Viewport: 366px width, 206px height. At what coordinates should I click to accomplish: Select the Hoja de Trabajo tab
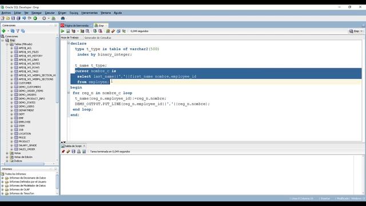(70, 38)
